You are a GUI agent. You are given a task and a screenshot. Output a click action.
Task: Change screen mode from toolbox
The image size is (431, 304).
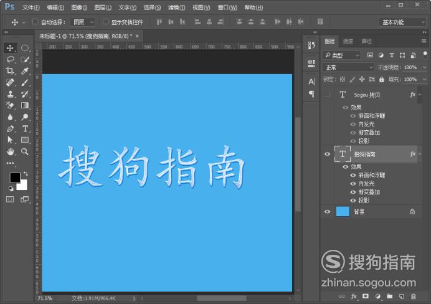[25, 199]
